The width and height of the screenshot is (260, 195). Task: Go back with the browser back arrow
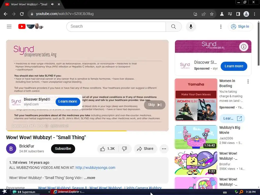[x=6, y=14]
